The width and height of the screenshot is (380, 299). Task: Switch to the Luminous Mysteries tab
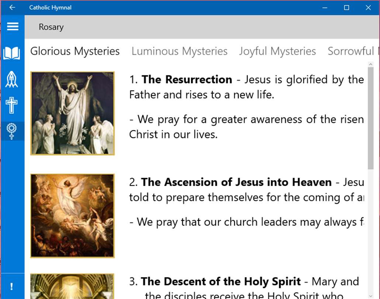click(x=179, y=51)
